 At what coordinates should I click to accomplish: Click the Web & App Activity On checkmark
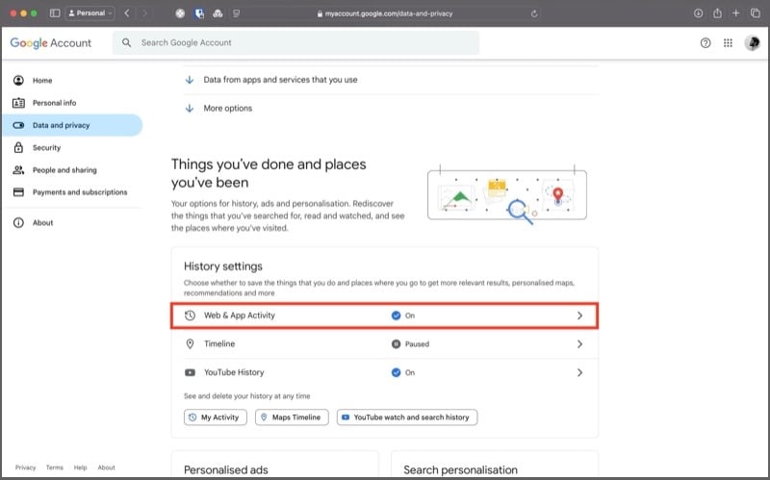click(x=396, y=316)
